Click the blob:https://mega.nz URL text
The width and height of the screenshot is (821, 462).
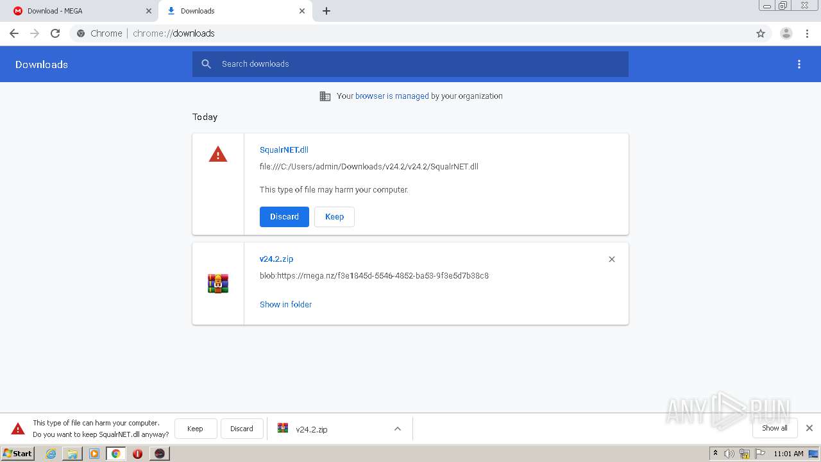pyautogui.click(x=374, y=276)
